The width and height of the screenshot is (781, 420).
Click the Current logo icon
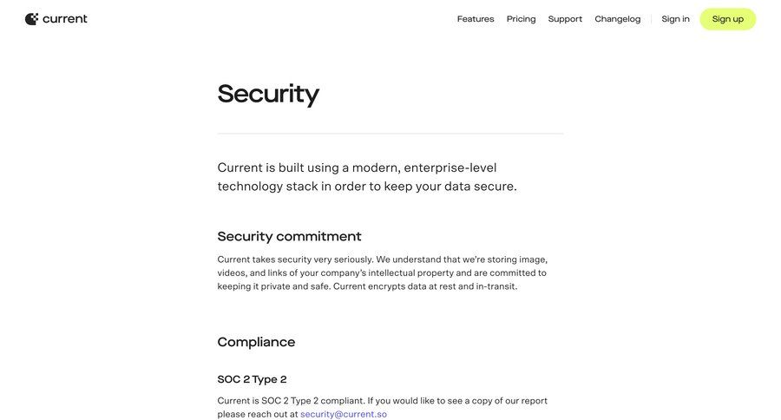tap(31, 19)
